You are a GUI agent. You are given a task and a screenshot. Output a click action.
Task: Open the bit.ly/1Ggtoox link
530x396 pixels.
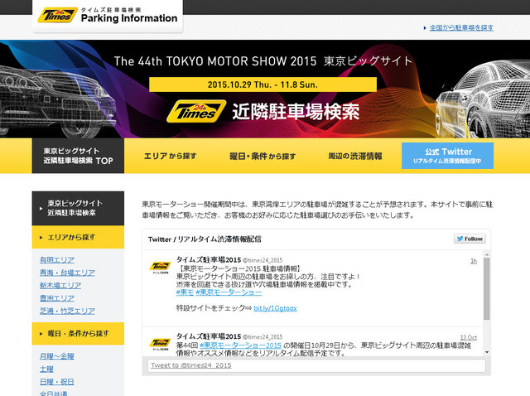click(x=275, y=308)
